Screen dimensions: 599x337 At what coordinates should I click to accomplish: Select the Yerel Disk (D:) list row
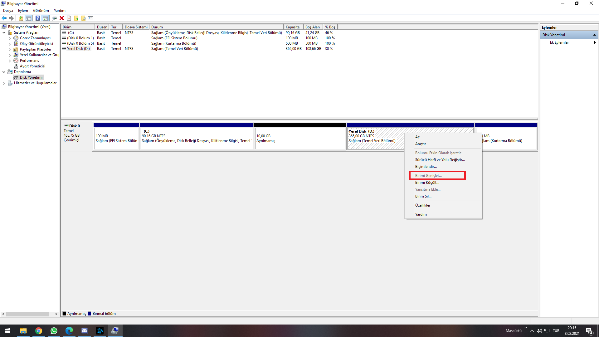tap(199, 49)
